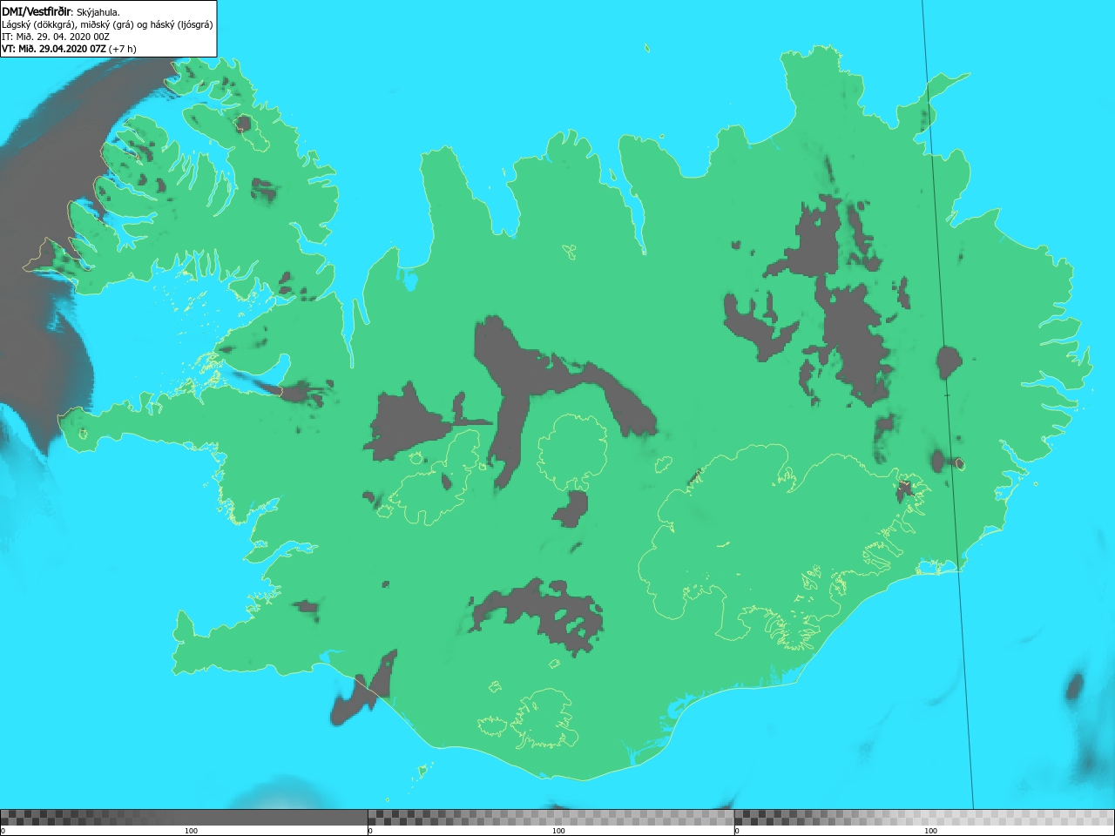Select the "Lágský (dökkgrá), miðský (grá)" legend line

[x=107, y=24]
